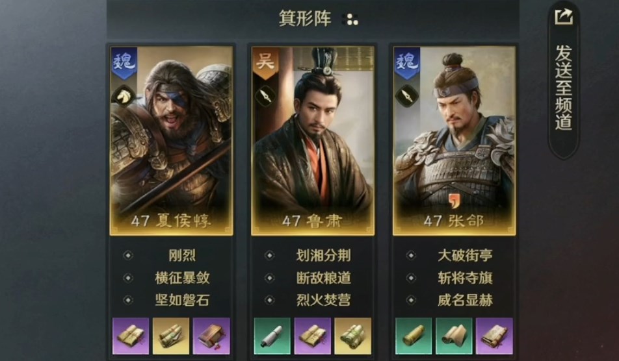View the 刚烈 skill of 夏侯惇
This screenshot has height=361, width=619.
[x=182, y=255]
